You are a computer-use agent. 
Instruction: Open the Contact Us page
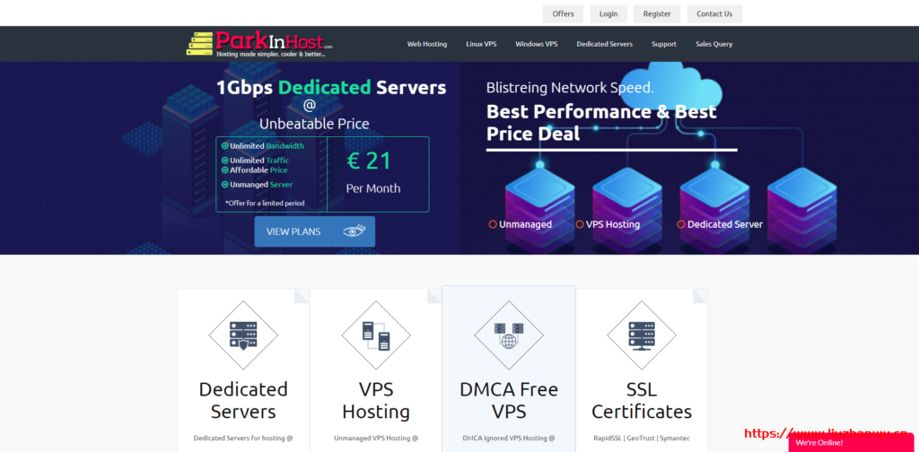pyautogui.click(x=714, y=14)
